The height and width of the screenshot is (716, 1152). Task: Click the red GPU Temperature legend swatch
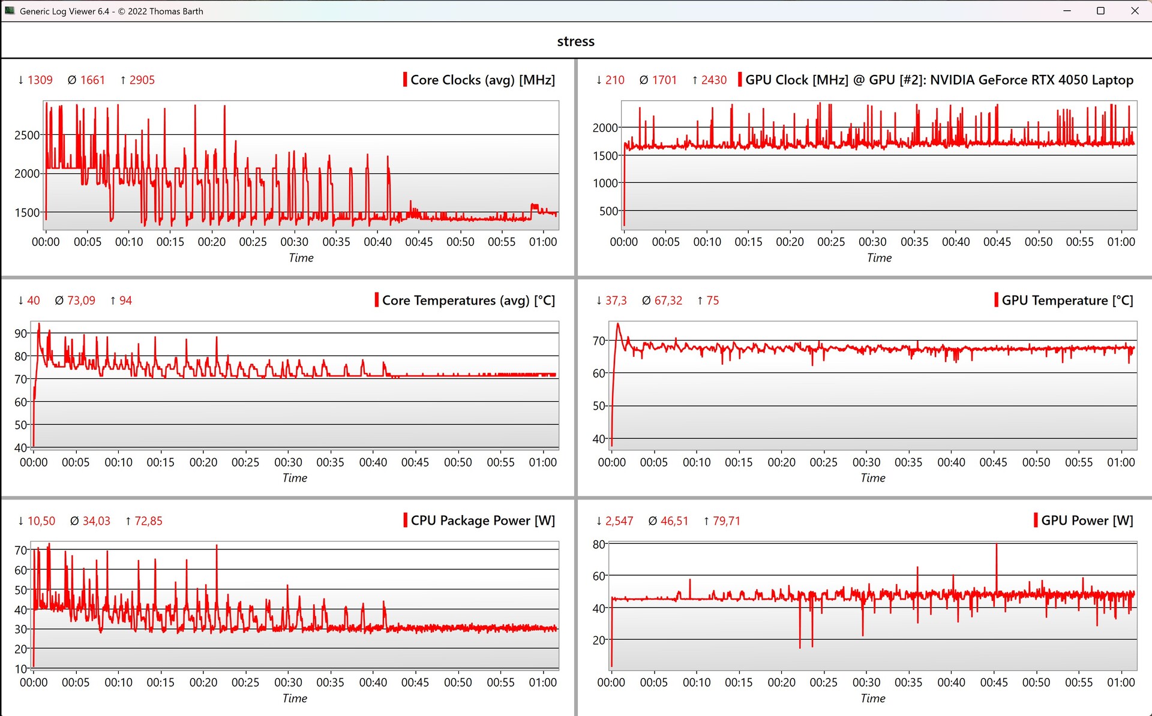pos(996,300)
